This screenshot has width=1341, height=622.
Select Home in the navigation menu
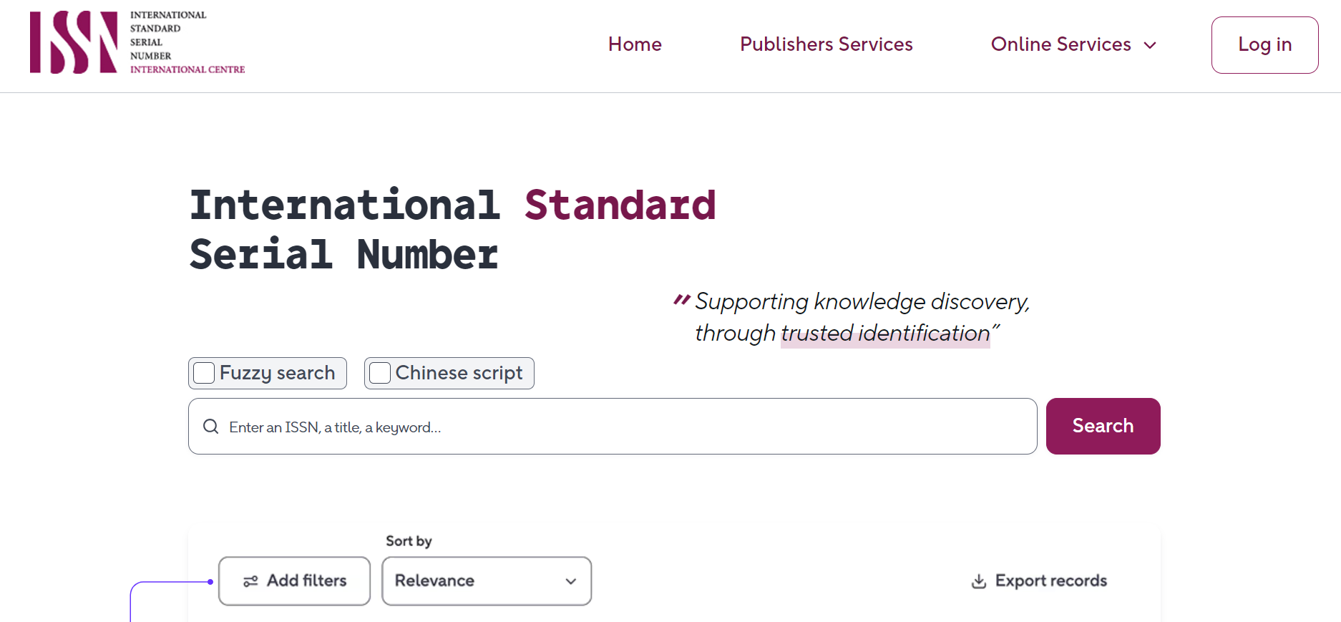coord(634,44)
